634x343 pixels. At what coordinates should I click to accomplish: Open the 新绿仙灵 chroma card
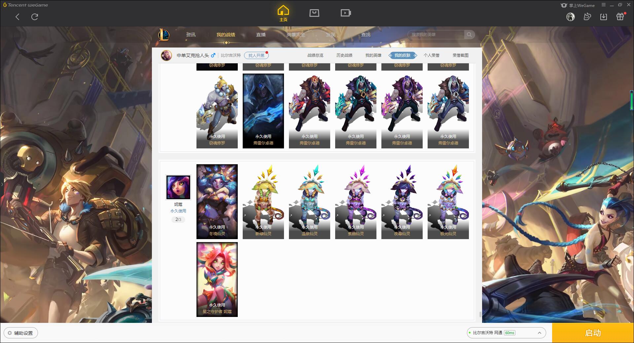point(263,202)
